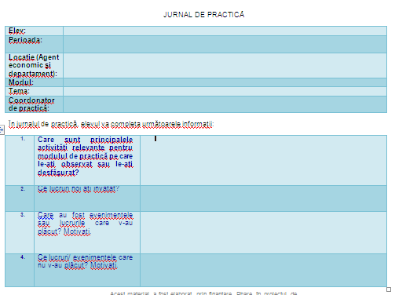Click the 'Ce lucruri noi ați învățat?' question text
The image size is (395, 295).
tap(79, 188)
